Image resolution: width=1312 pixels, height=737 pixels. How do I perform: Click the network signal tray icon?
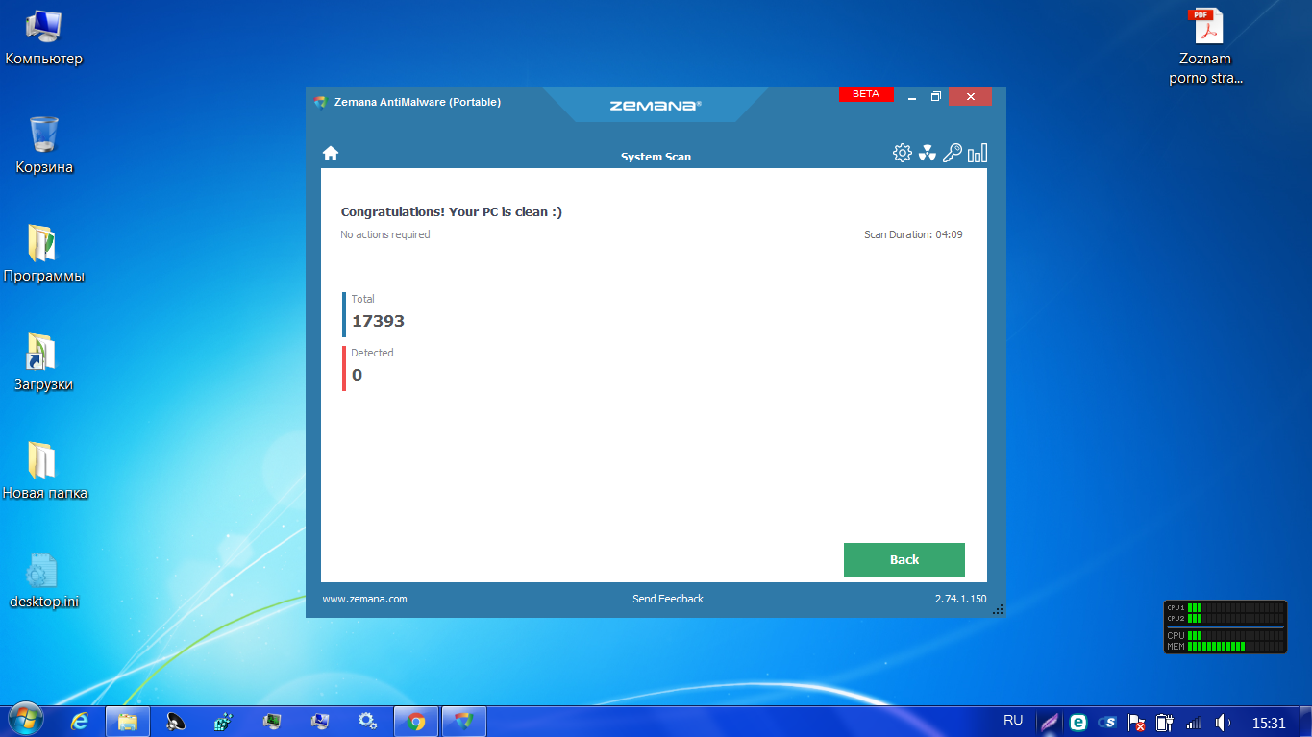tap(1194, 723)
